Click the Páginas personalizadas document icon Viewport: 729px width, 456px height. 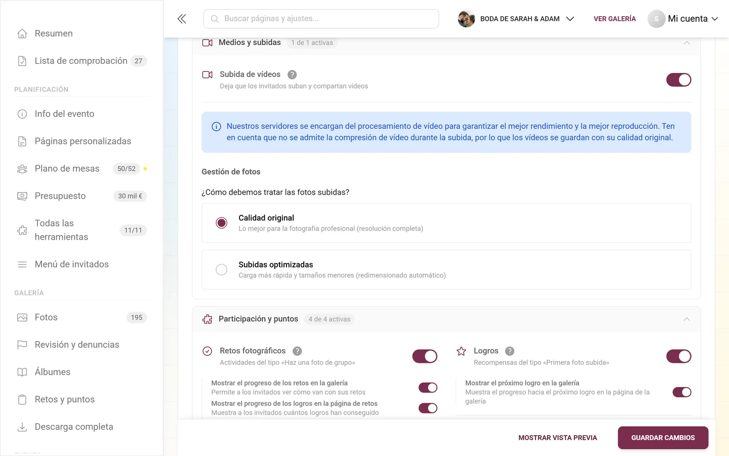tap(22, 141)
